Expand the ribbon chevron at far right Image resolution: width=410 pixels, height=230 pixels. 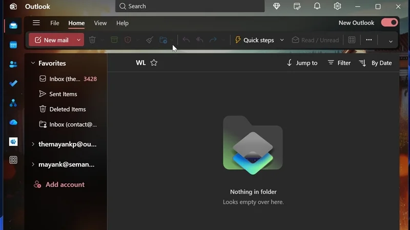pyautogui.click(x=391, y=41)
